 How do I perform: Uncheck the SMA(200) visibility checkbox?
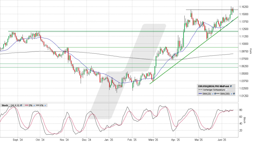pyautogui.click(x=232, y=94)
